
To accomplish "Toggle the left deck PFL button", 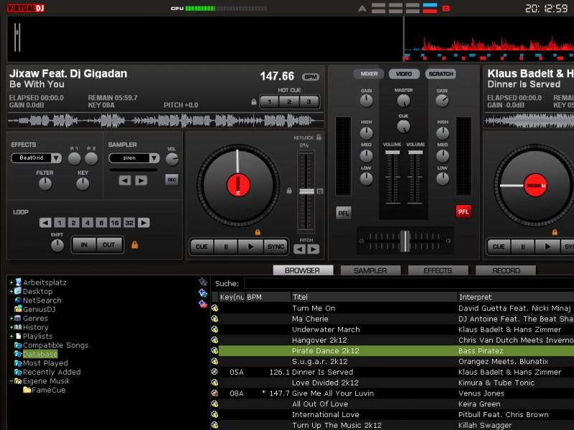I will pyautogui.click(x=344, y=212).
